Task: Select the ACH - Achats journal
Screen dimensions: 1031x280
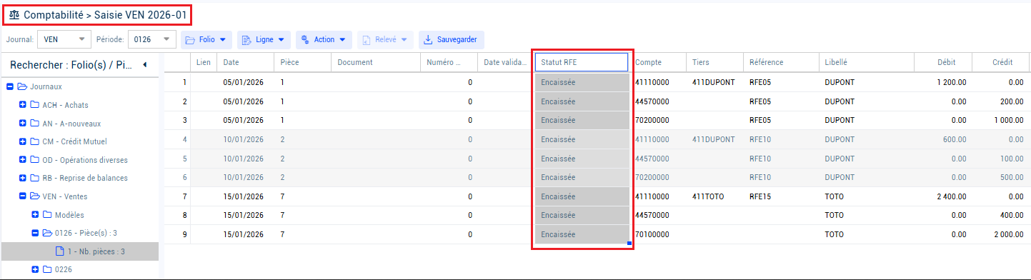Action: point(66,105)
